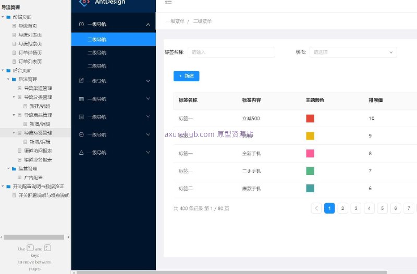Click the 二级菜单 breadcrumb
Screen dimensions: 417x274
(202, 21)
